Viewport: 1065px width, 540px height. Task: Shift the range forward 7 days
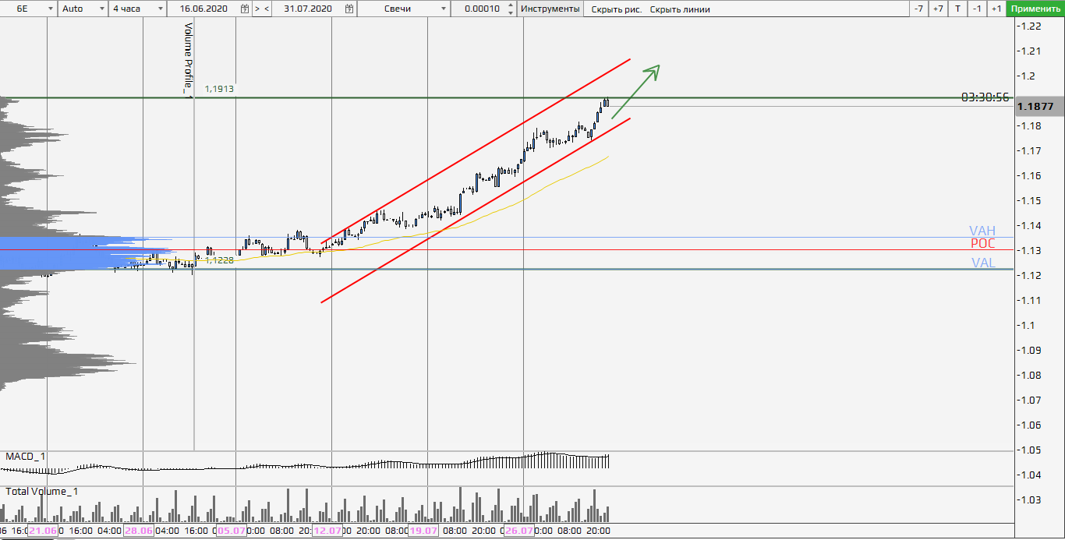[938, 9]
